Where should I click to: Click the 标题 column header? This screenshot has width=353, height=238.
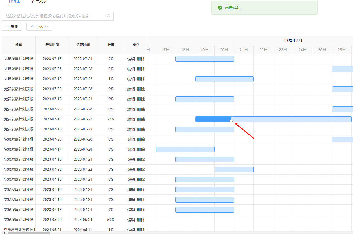[19, 45]
